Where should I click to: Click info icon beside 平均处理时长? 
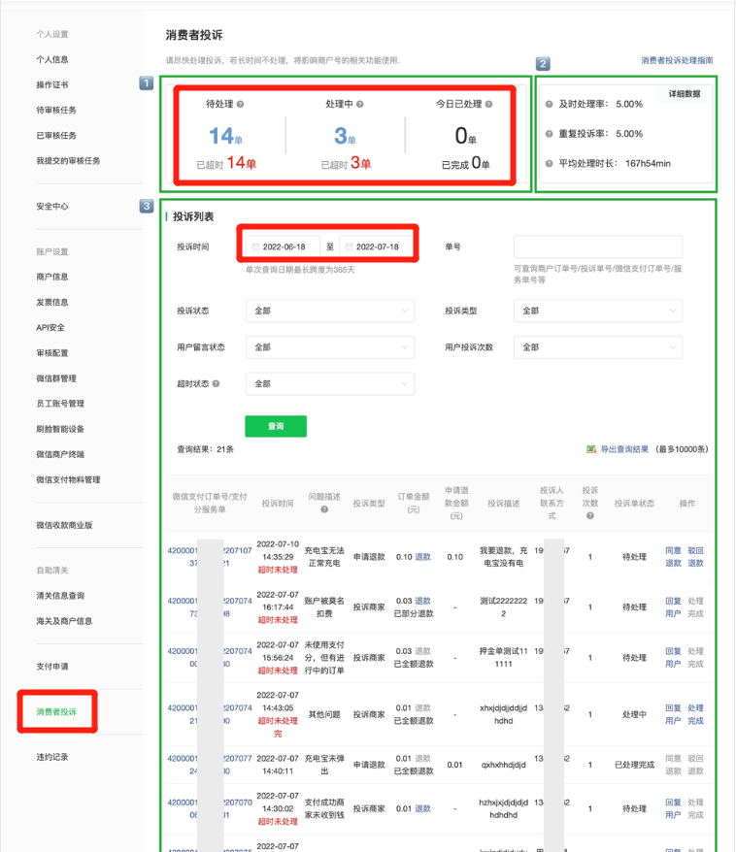(x=549, y=164)
